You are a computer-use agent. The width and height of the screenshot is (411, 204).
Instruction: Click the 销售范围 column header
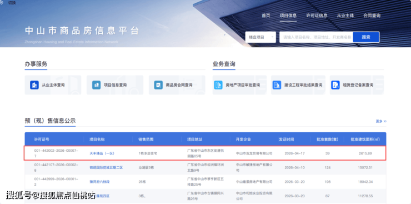[x=146, y=139]
